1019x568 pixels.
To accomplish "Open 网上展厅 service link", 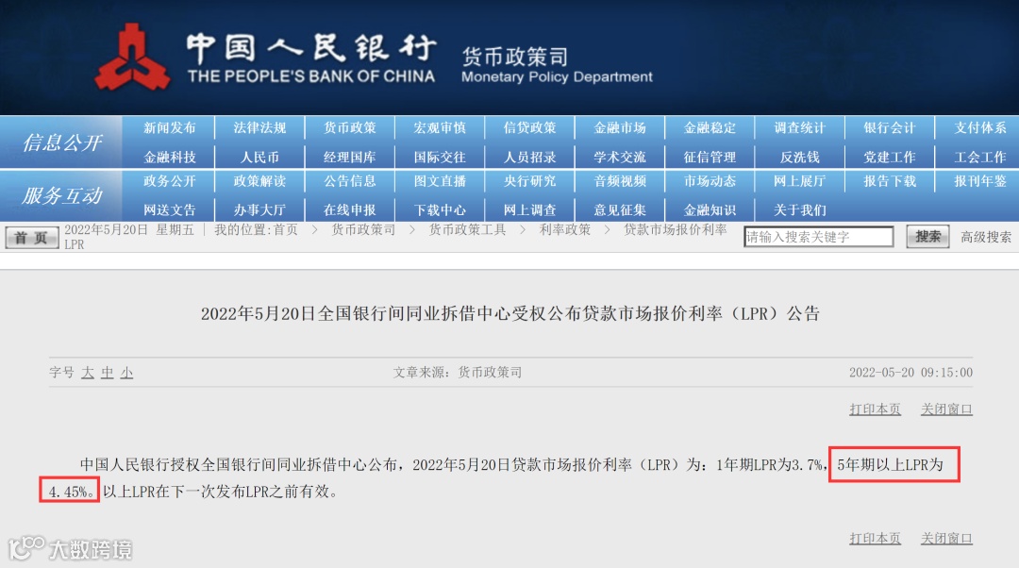I will [799, 180].
